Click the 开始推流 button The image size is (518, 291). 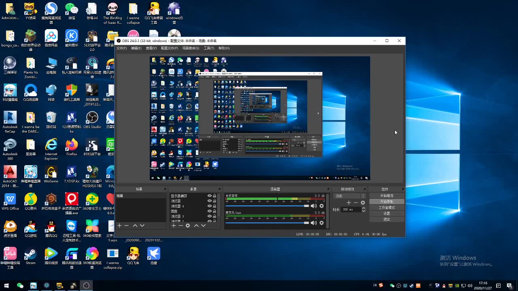coord(386,196)
